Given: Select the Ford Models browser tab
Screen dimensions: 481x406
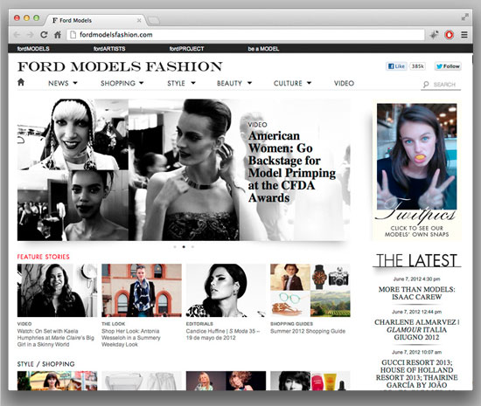Looking at the screenshot, I should pyautogui.click(x=95, y=20).
